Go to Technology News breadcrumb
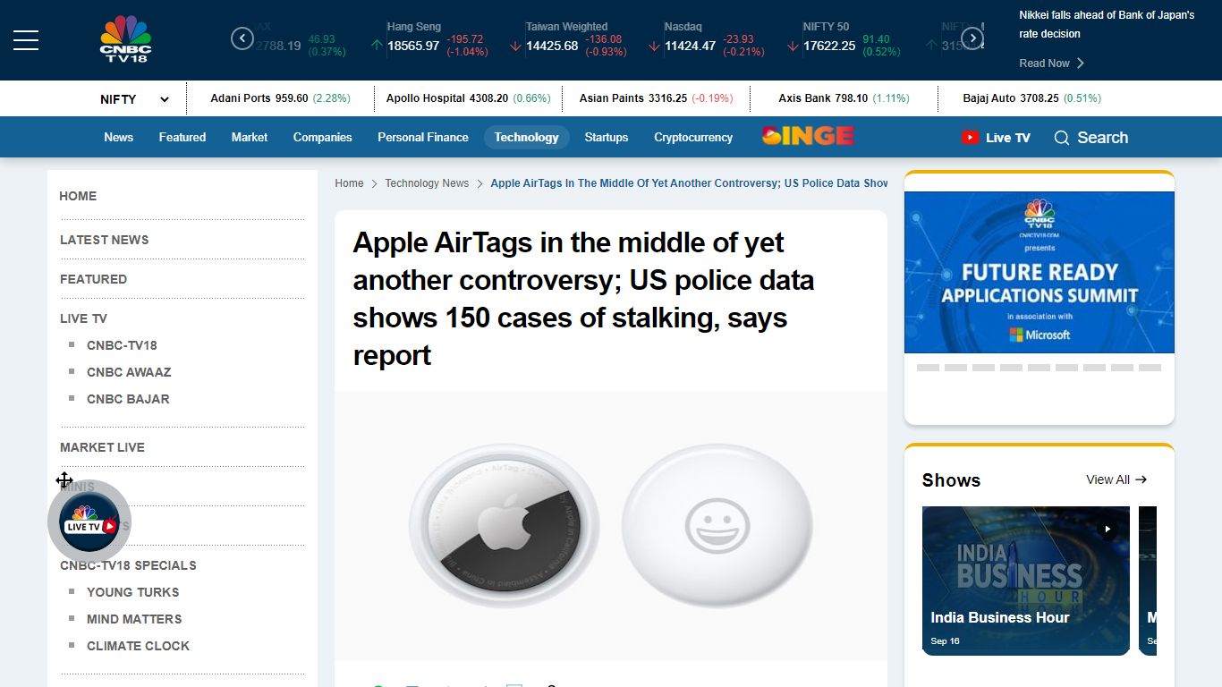Viewport: 1222px width, 687px height. (x=427, y=183)
